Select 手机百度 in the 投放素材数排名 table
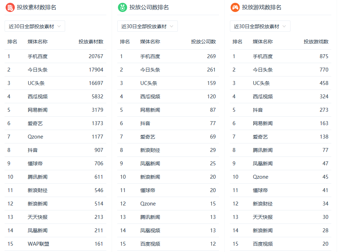Image resolution: width=338 pixels, height=252 pixels. tap(38, 56)
